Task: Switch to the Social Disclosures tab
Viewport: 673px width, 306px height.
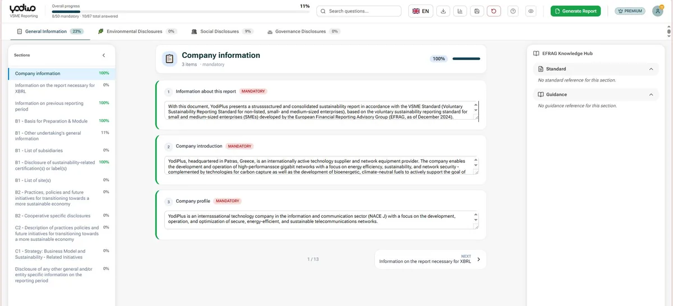Action: point(222,31)
